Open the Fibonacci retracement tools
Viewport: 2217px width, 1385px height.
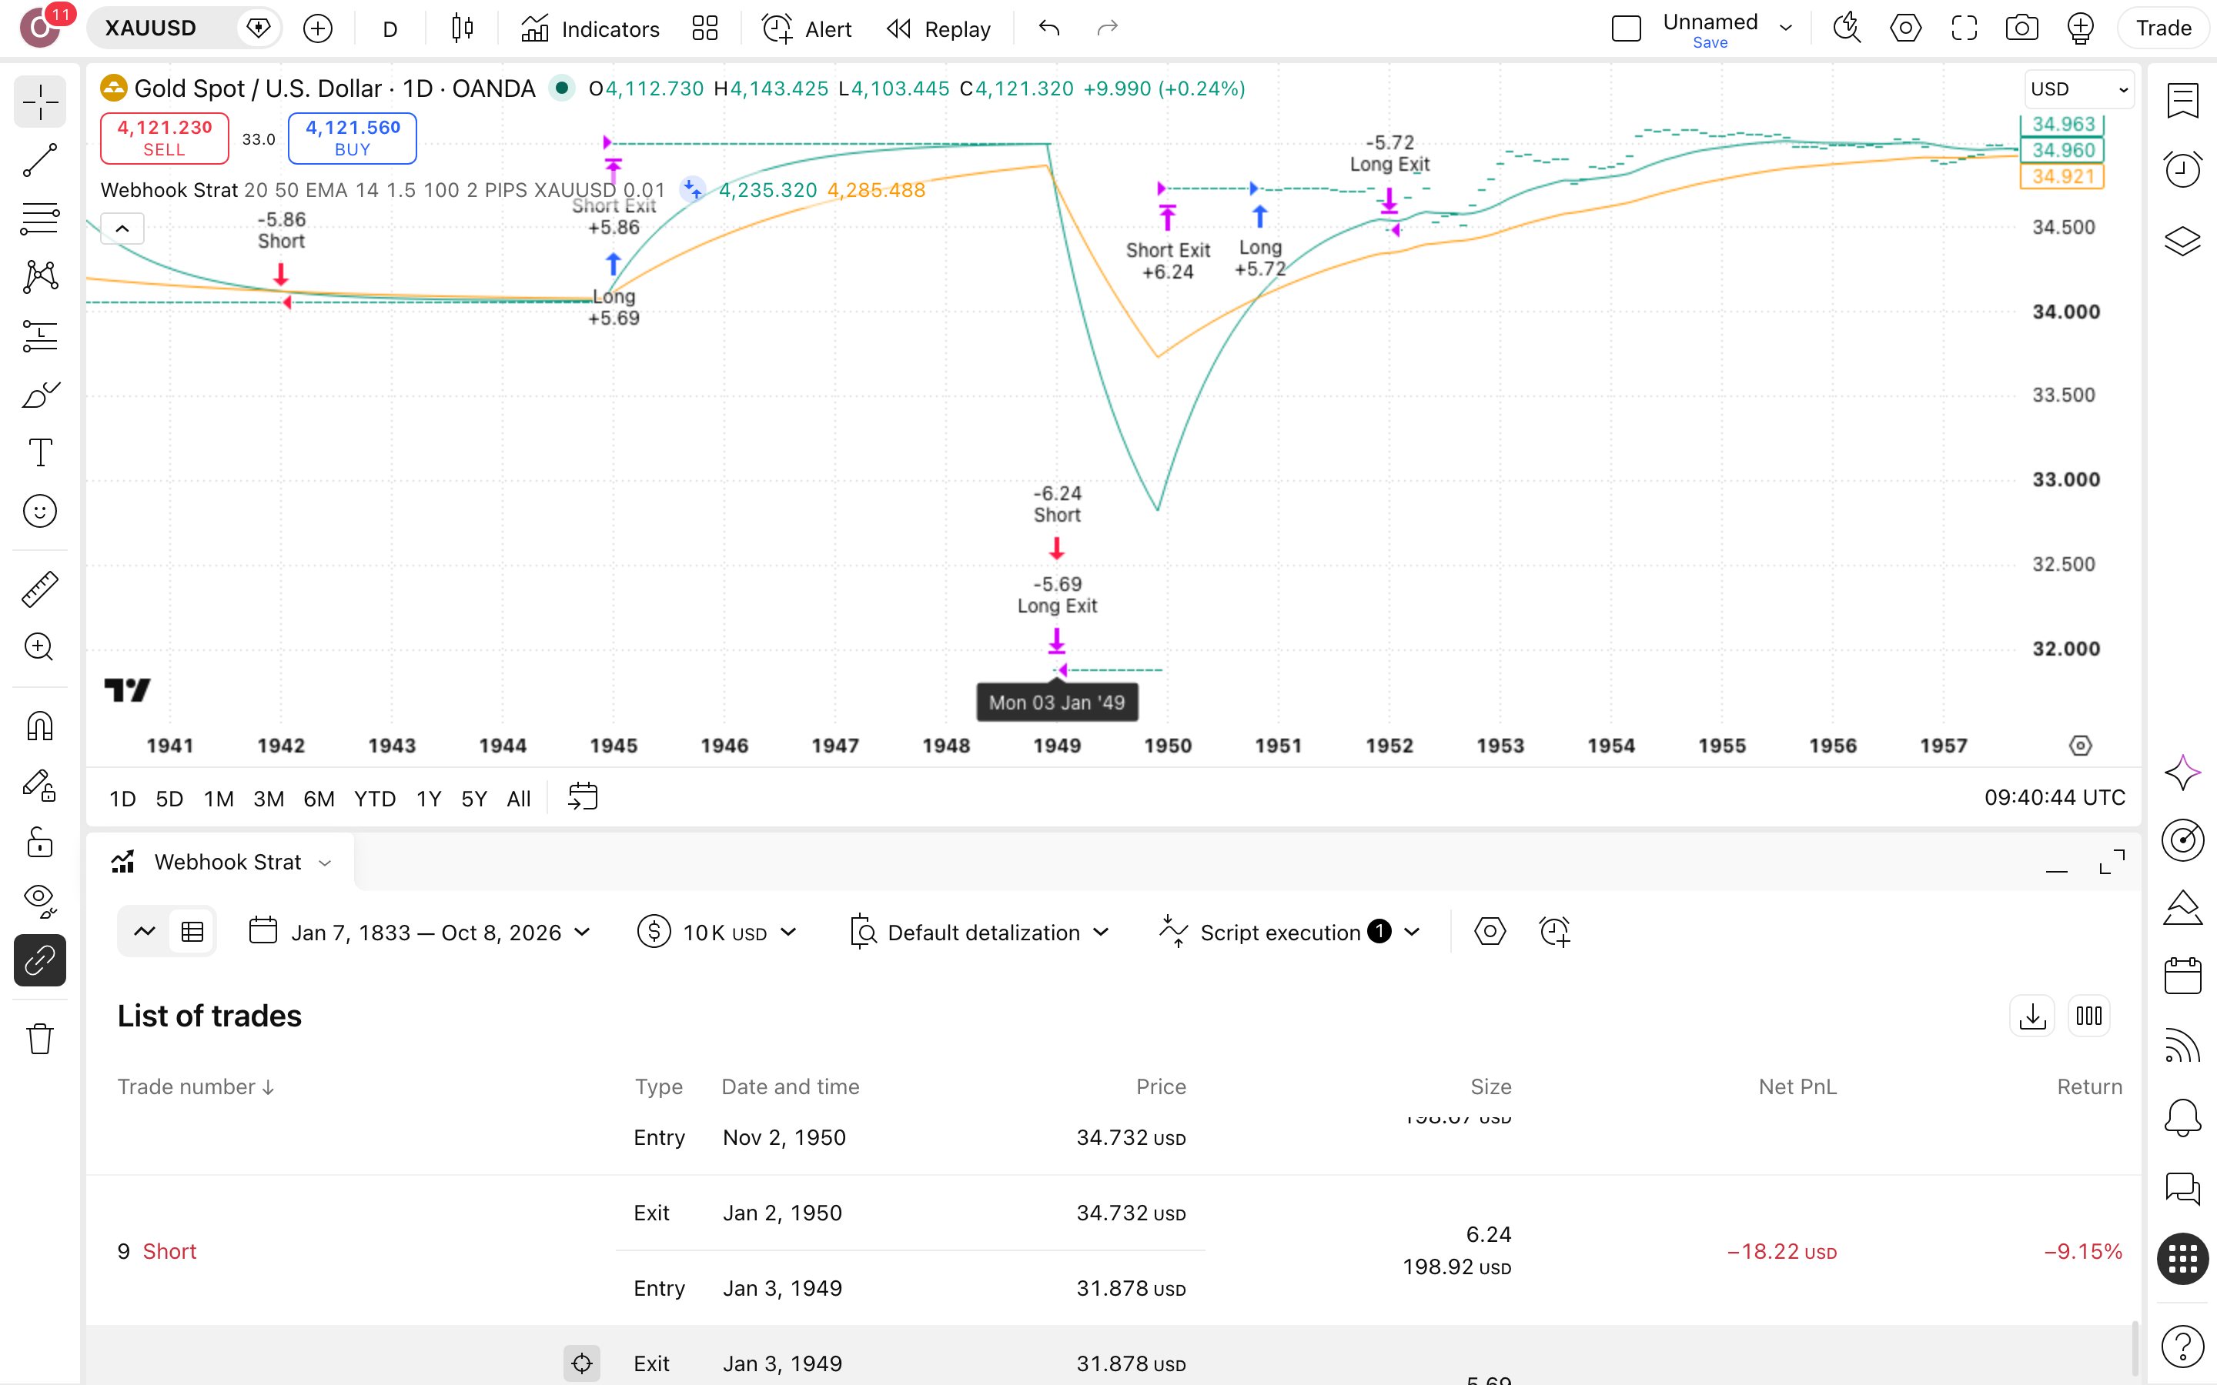(x=39, y=218)
